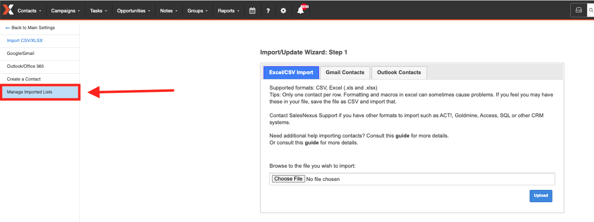Open the settings gear icon
Screen dimensions: 594x222
pyautogui.click(x=283, y=10)
